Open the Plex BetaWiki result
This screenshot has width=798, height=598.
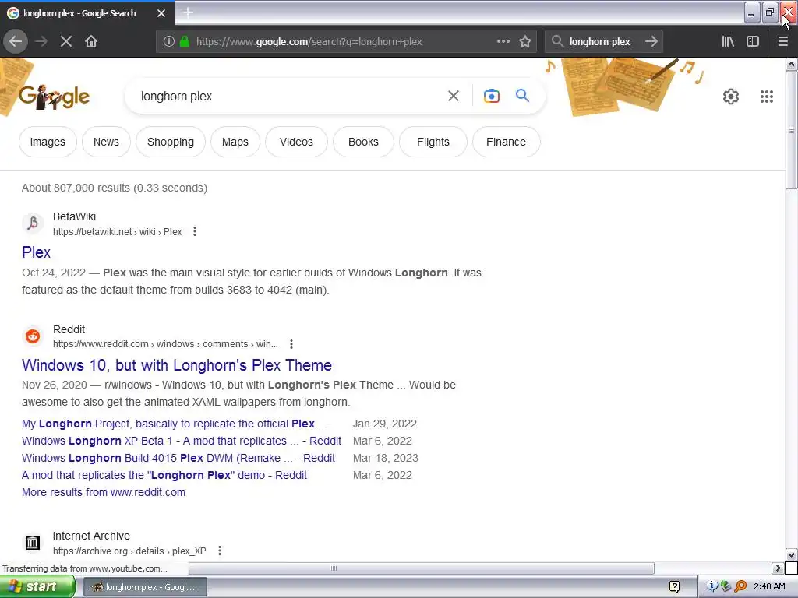(x=36, y=252)
